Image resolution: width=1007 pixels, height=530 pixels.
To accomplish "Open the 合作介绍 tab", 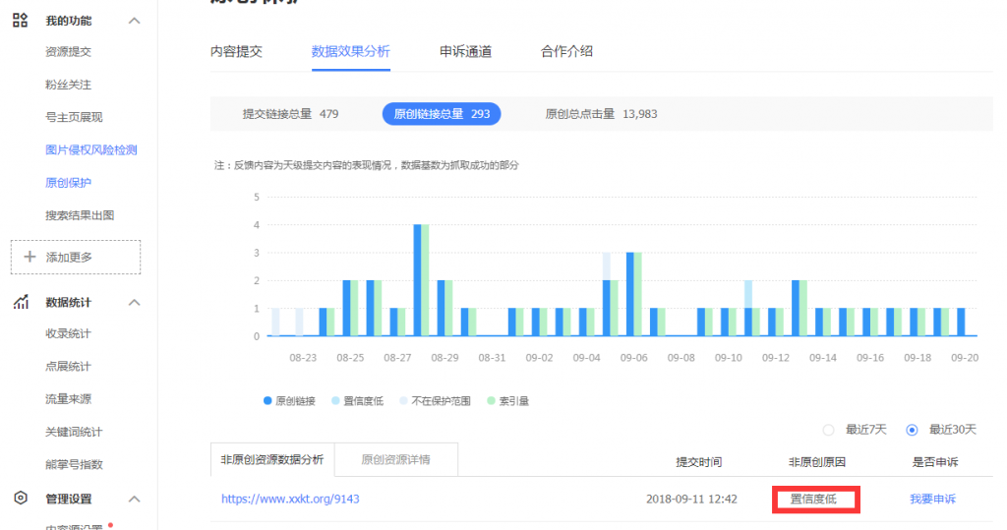I will click(x=566, y=51).
